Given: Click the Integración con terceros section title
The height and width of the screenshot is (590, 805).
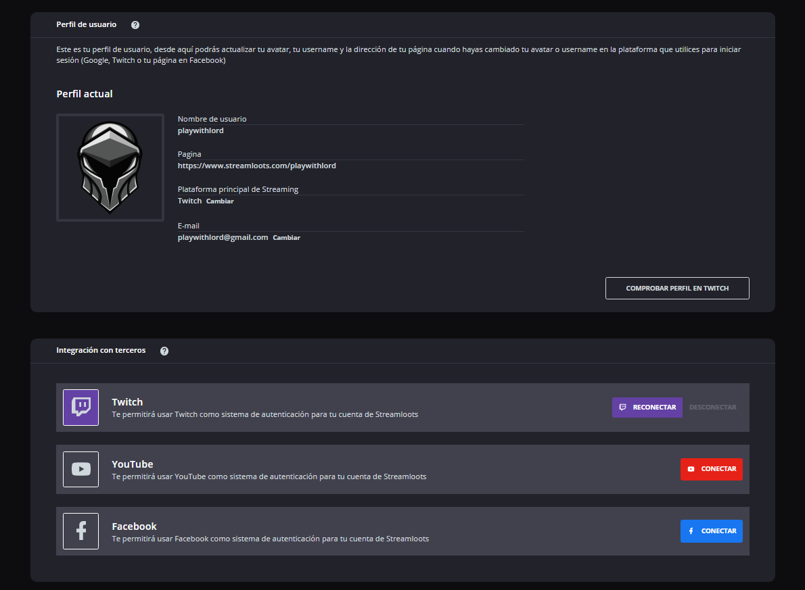Looking at the screenshot, I should click(101, 350).
